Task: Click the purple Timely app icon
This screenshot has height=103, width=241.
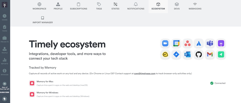Action: click(221, 43)
